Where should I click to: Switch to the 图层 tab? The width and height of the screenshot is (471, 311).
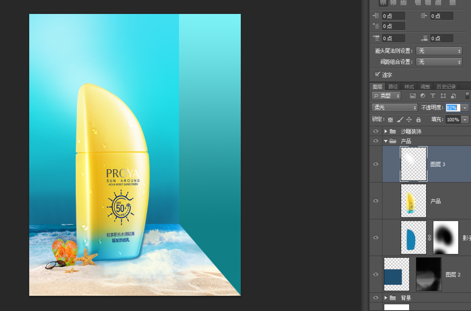click(x=377, y=87)
